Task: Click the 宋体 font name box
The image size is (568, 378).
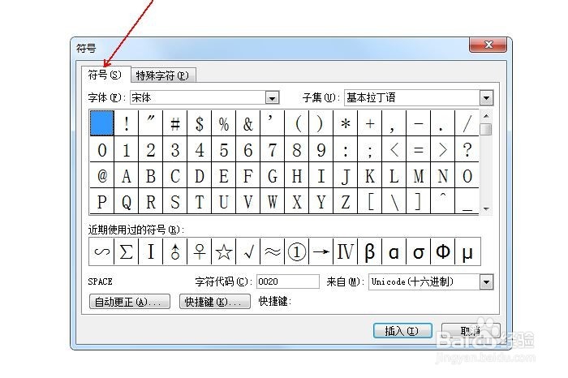Action: 198,97
